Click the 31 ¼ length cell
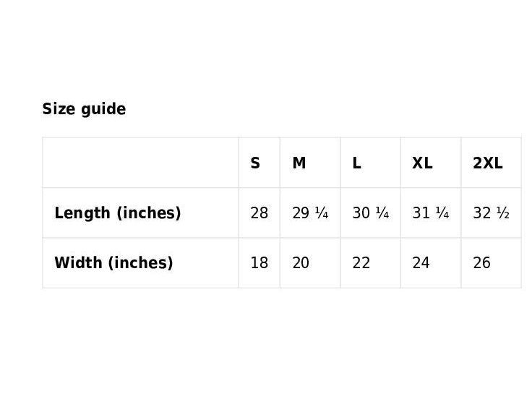 (431, 213)
